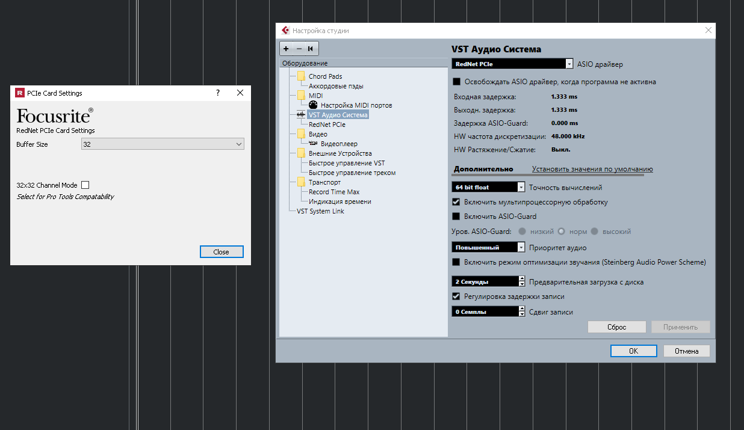Open the Buffer Size dropdown
The image size is (744, 430).
[x=163, y=144]
